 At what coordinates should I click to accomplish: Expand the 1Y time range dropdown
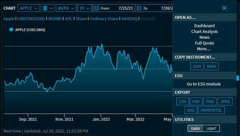[84, 8]
